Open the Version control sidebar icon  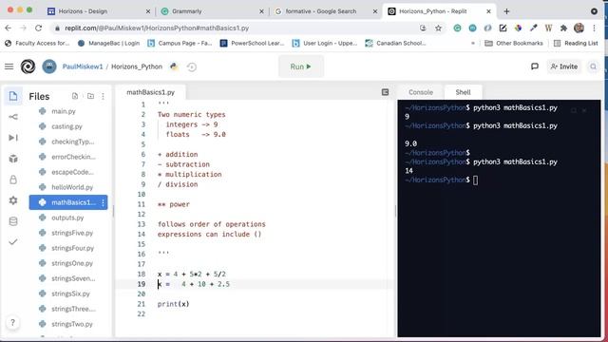coord(13,117)
